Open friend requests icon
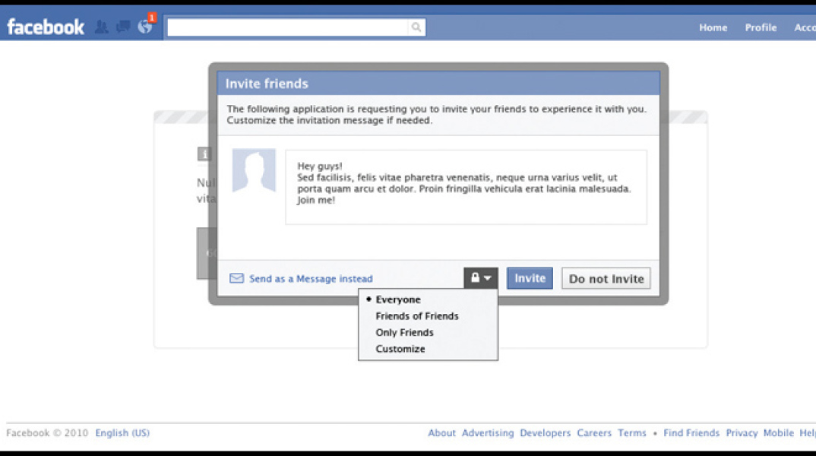 click(101, 27)
